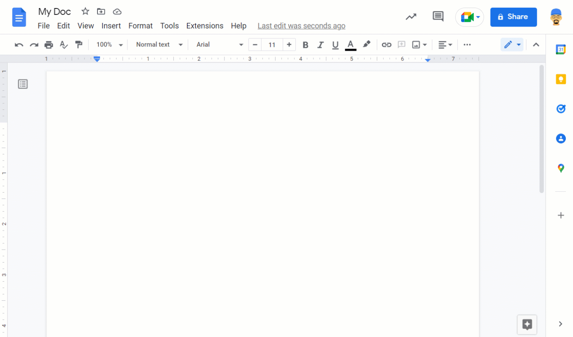Expand the Insert image dropdown arrow
The image size is (573, 337).
425,45
